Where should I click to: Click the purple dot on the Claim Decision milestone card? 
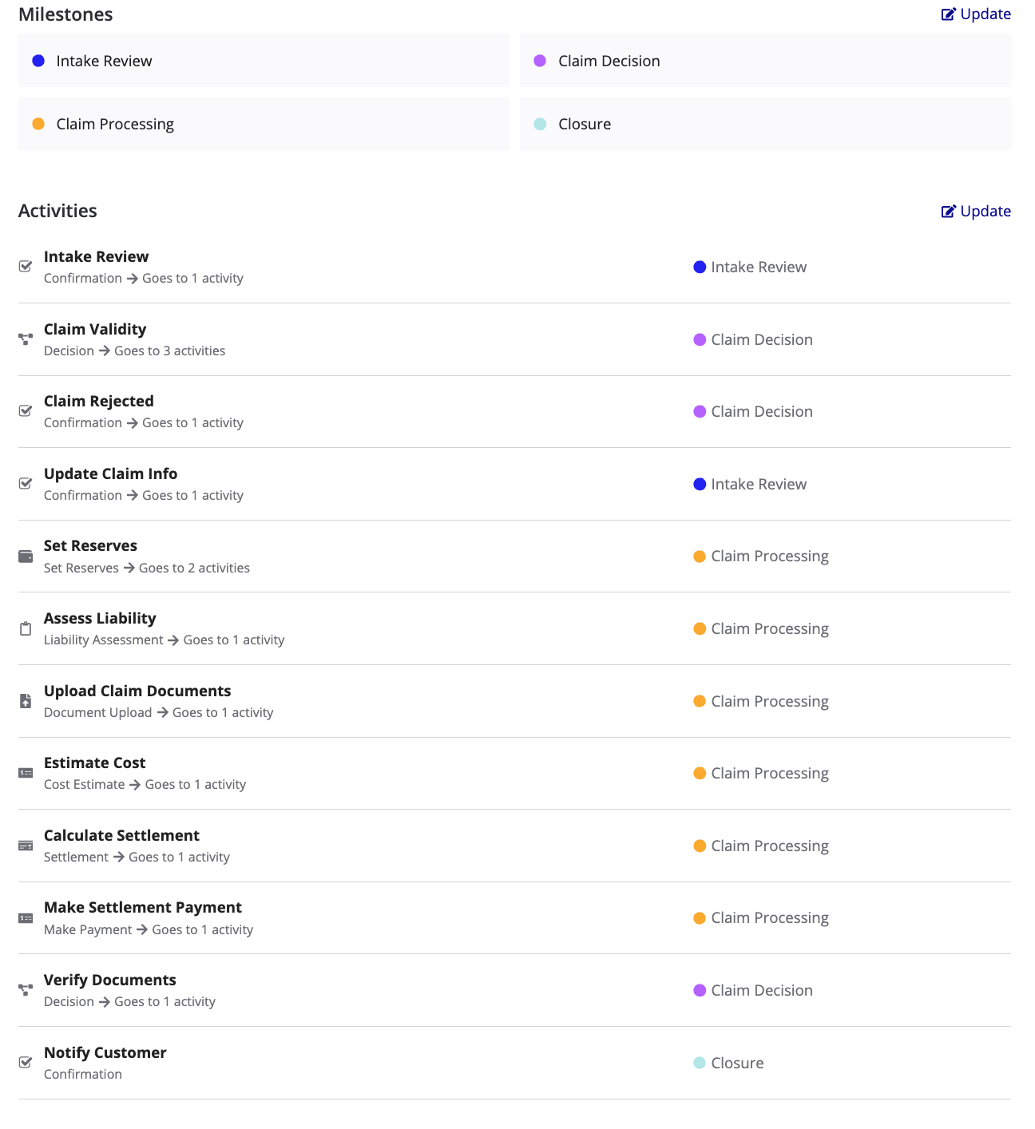[x=540, y=61]
